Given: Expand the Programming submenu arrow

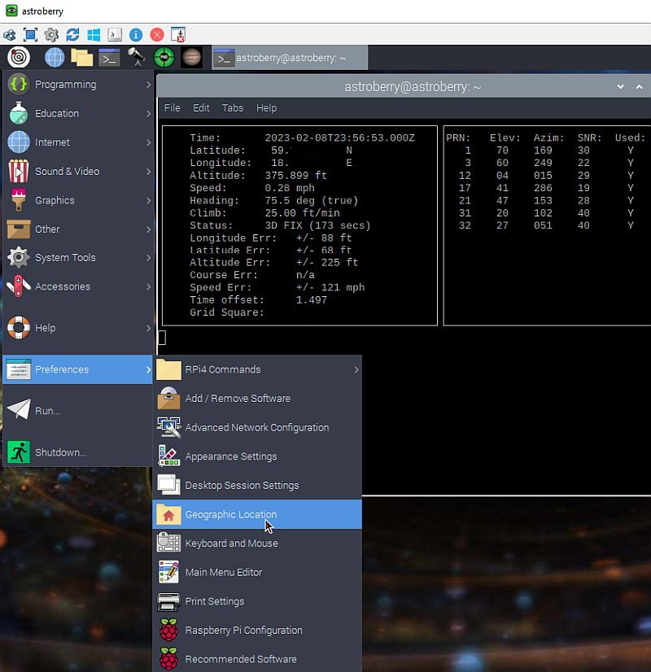Looking at the screenshot, I should (x=148, y=85).
